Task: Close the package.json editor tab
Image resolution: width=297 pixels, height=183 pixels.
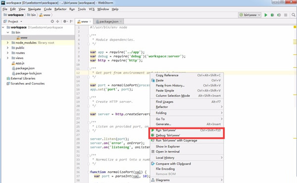Action: [121, 22]
